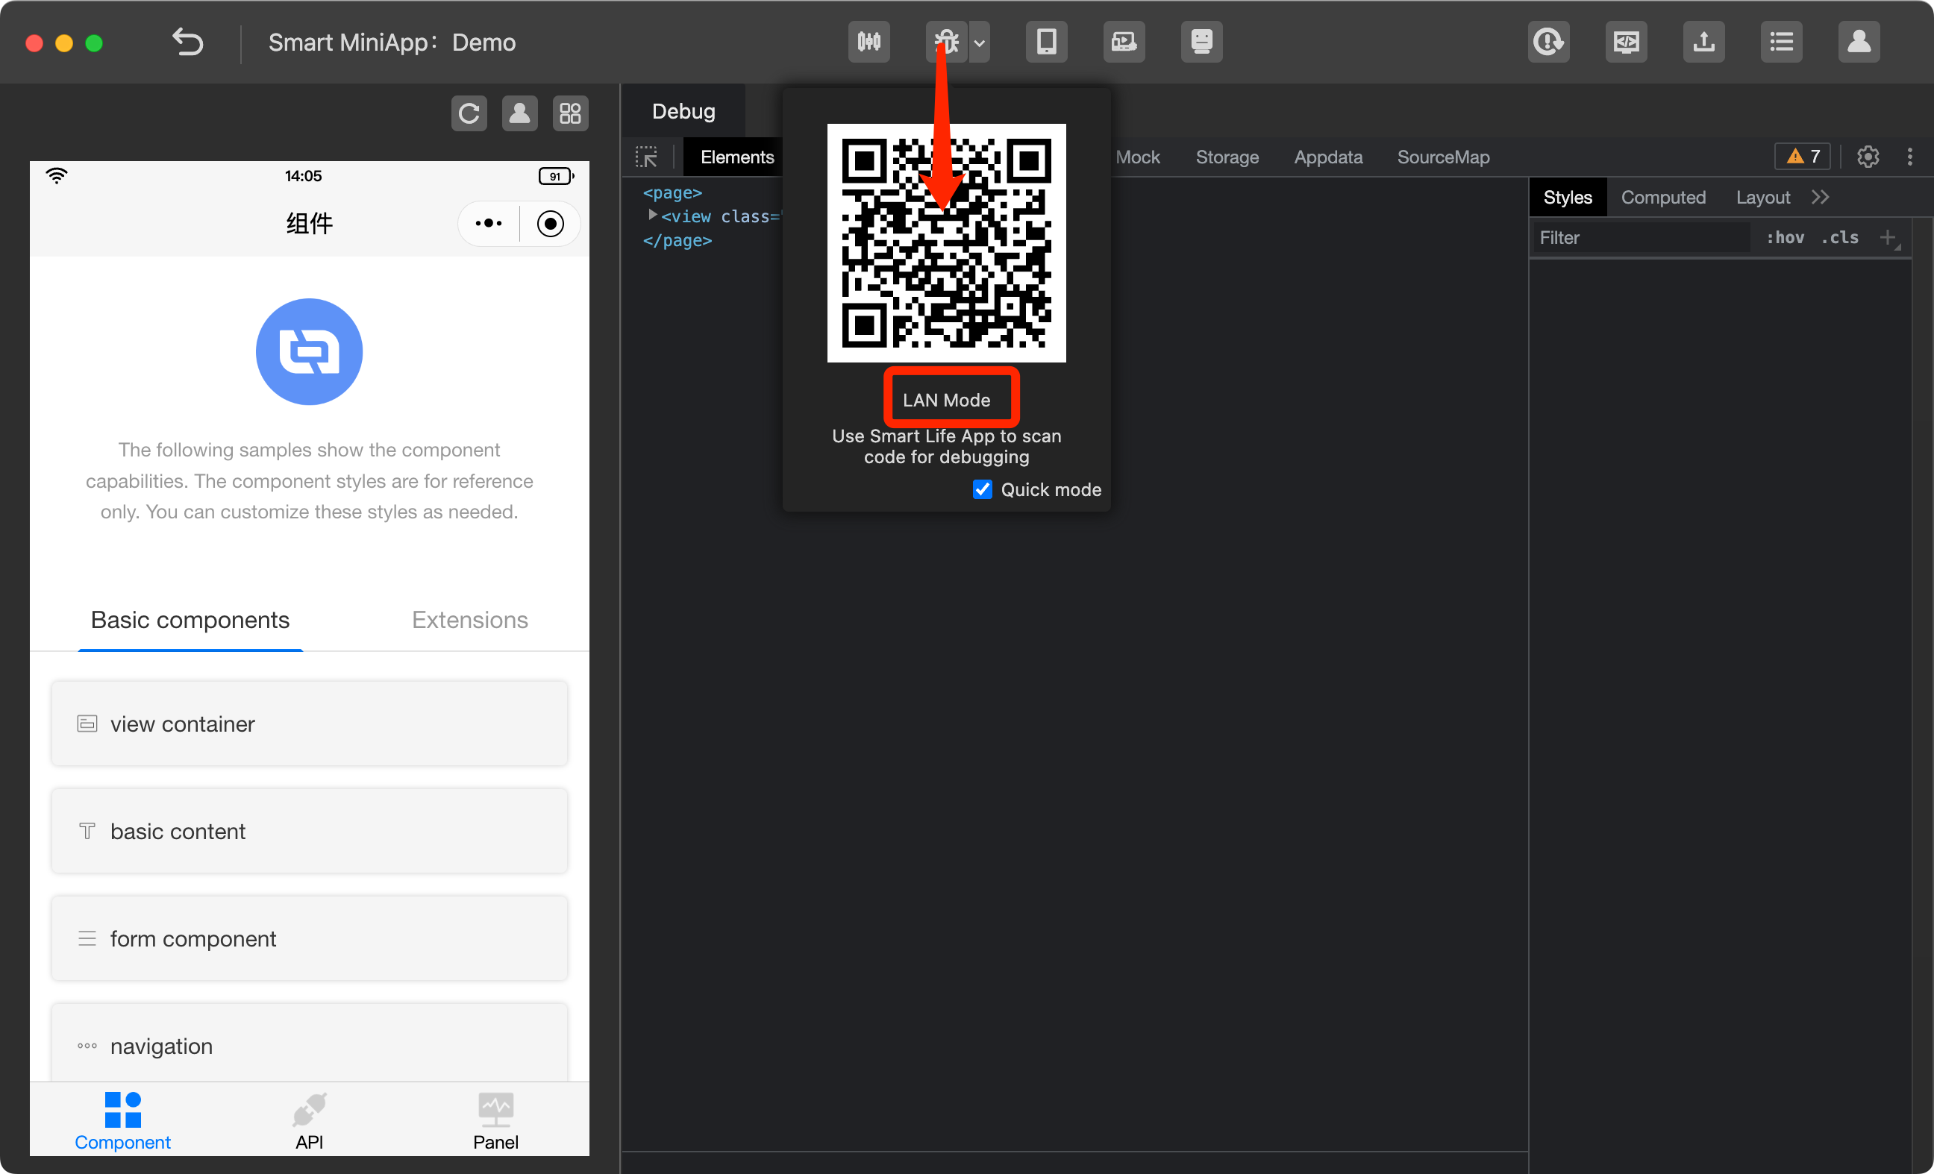
Task: Open the form component item
Action: click(x=309, y=938)
